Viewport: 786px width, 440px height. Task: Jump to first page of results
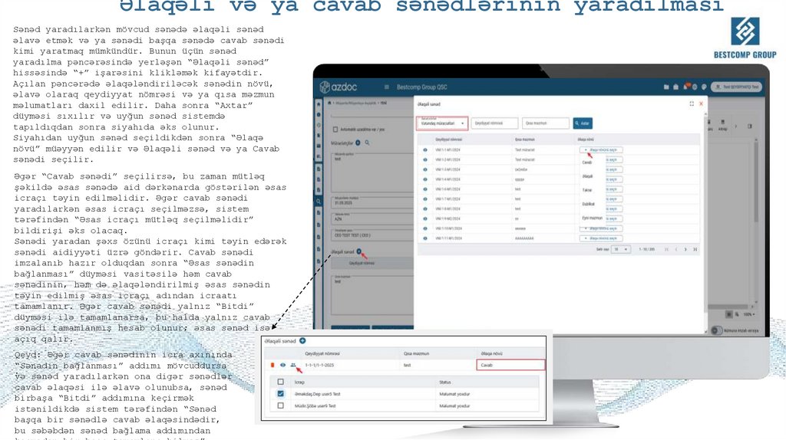click(666, 249)
